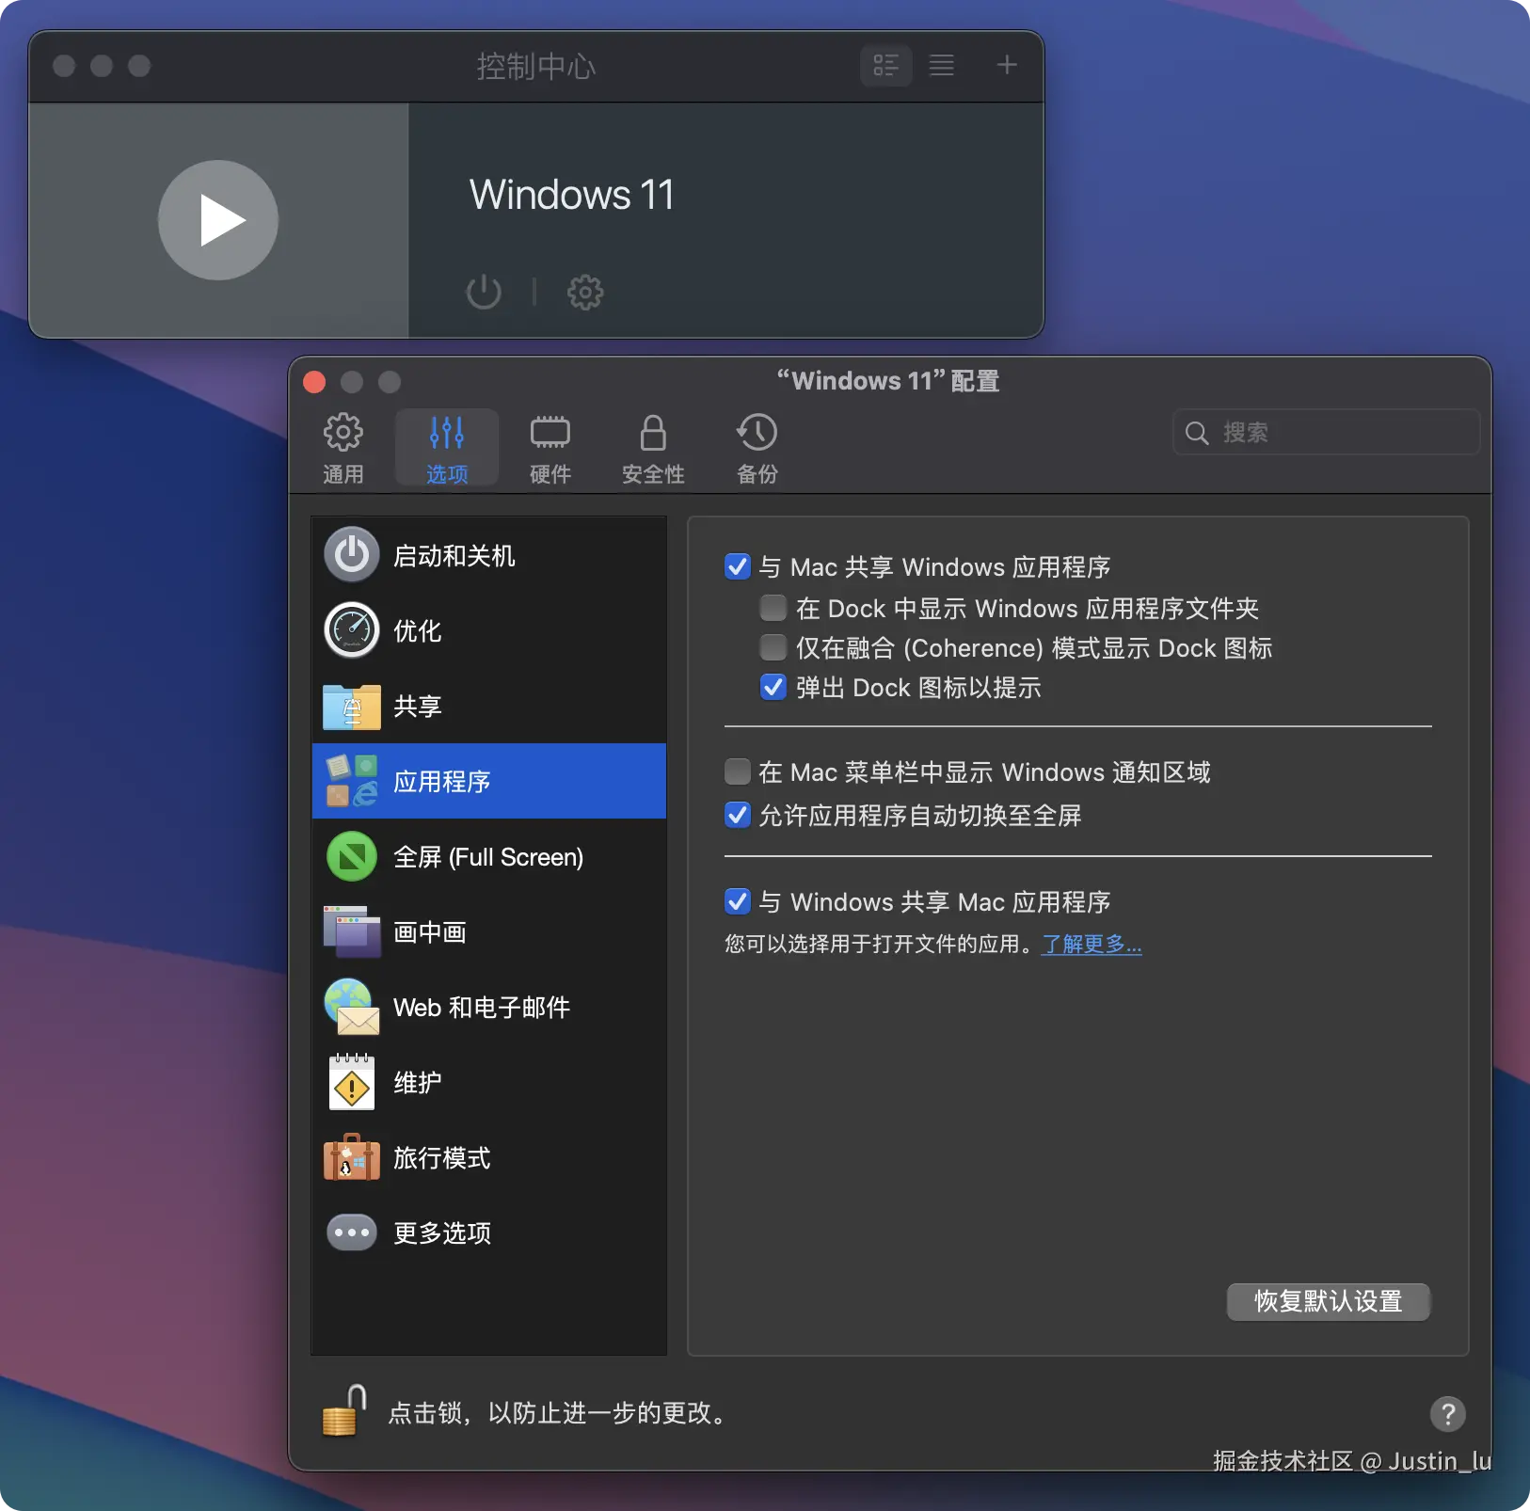Click the lock icon to prevent changes
1530x1511 pixels.
pyautogui.click(x=344, y=1410)
